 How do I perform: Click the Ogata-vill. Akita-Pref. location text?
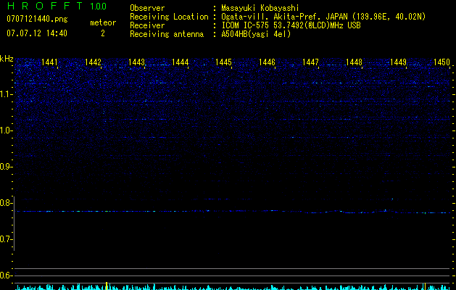(323, 17)
